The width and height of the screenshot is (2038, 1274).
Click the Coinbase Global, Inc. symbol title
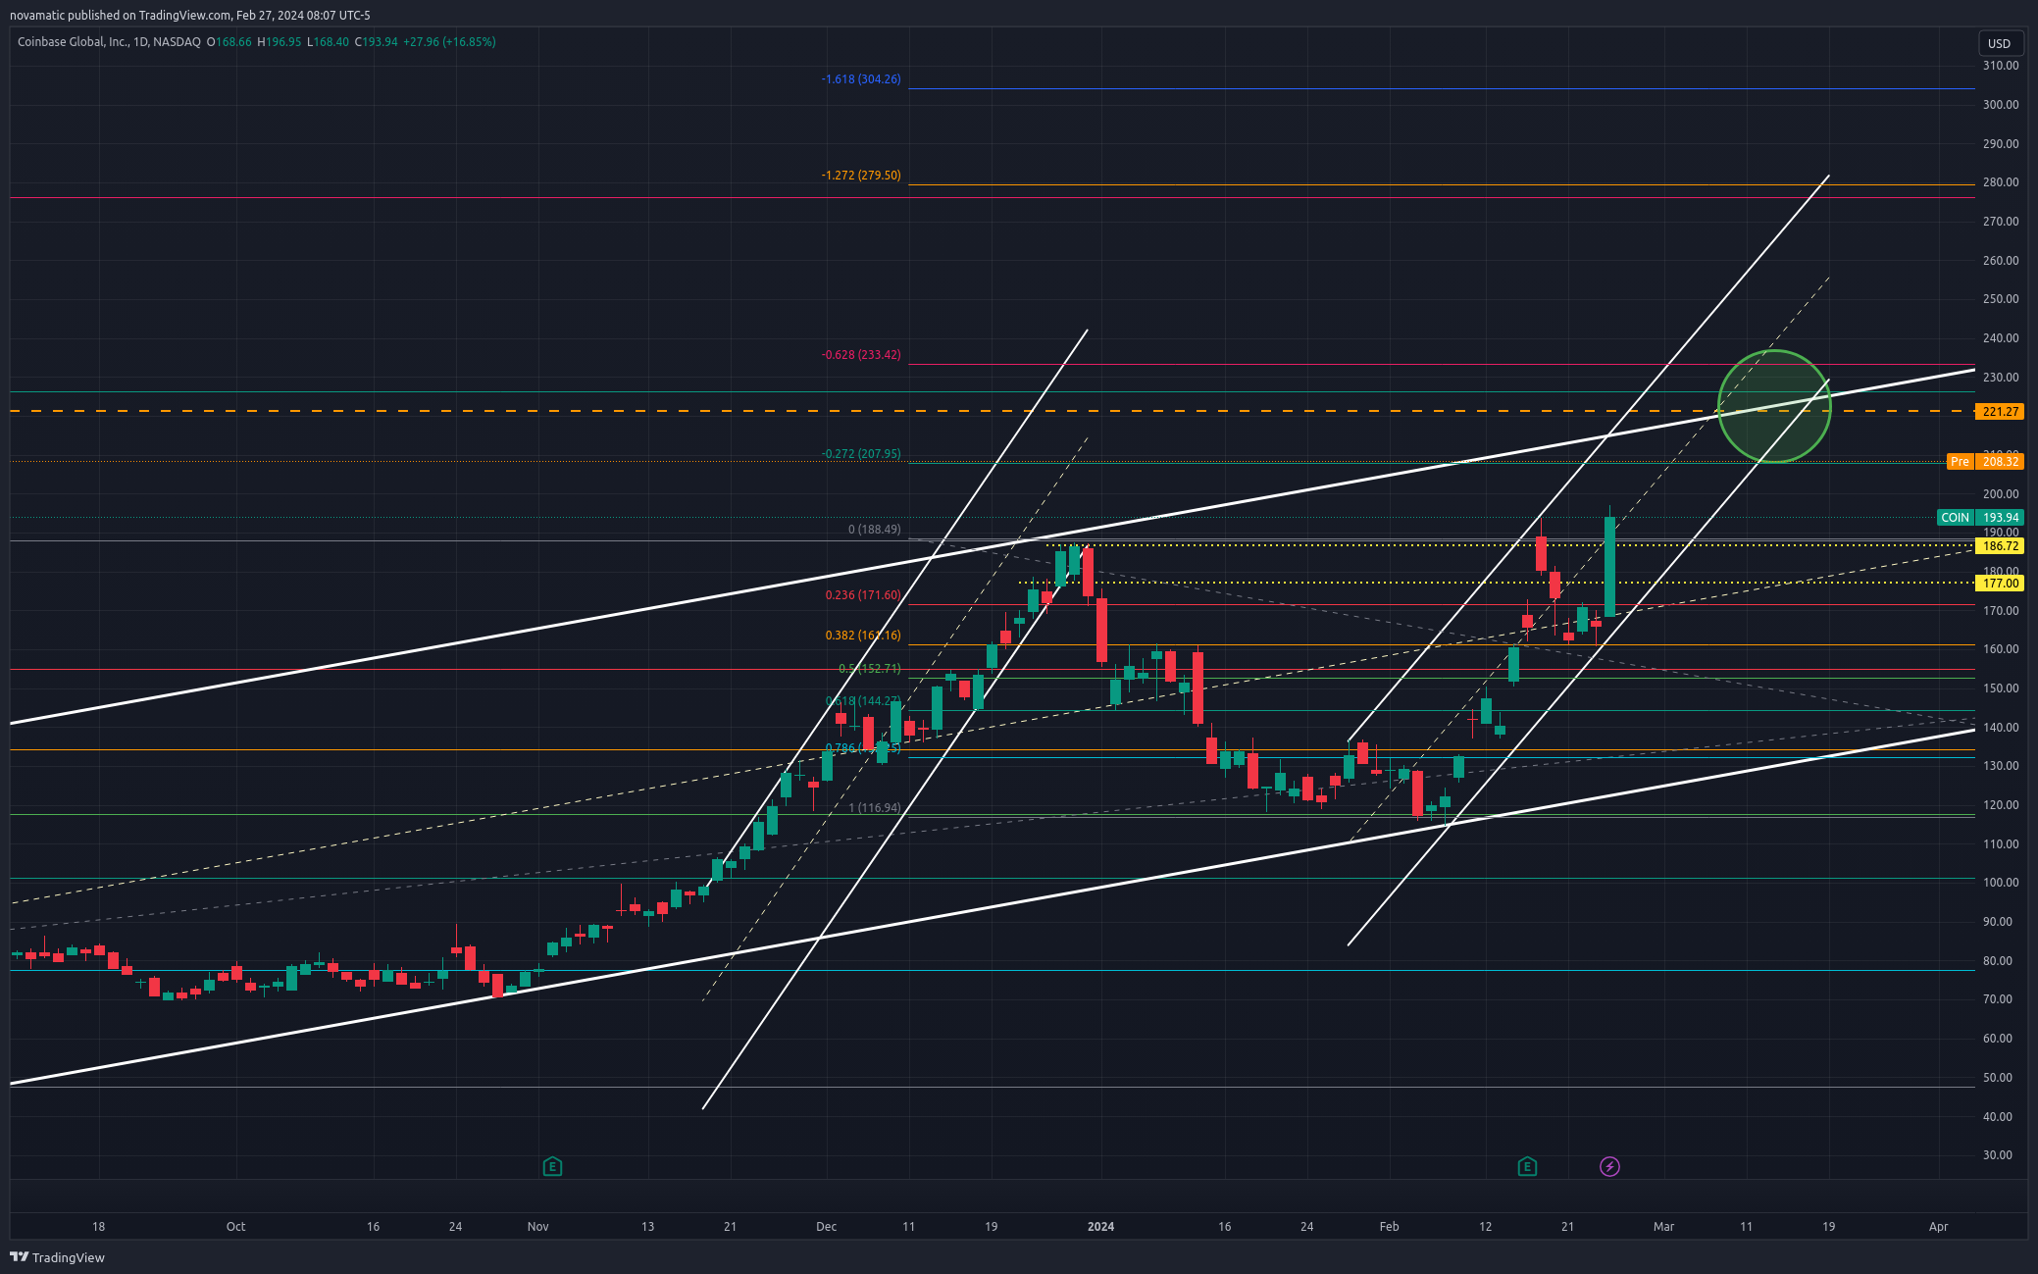tap(109, 42)
